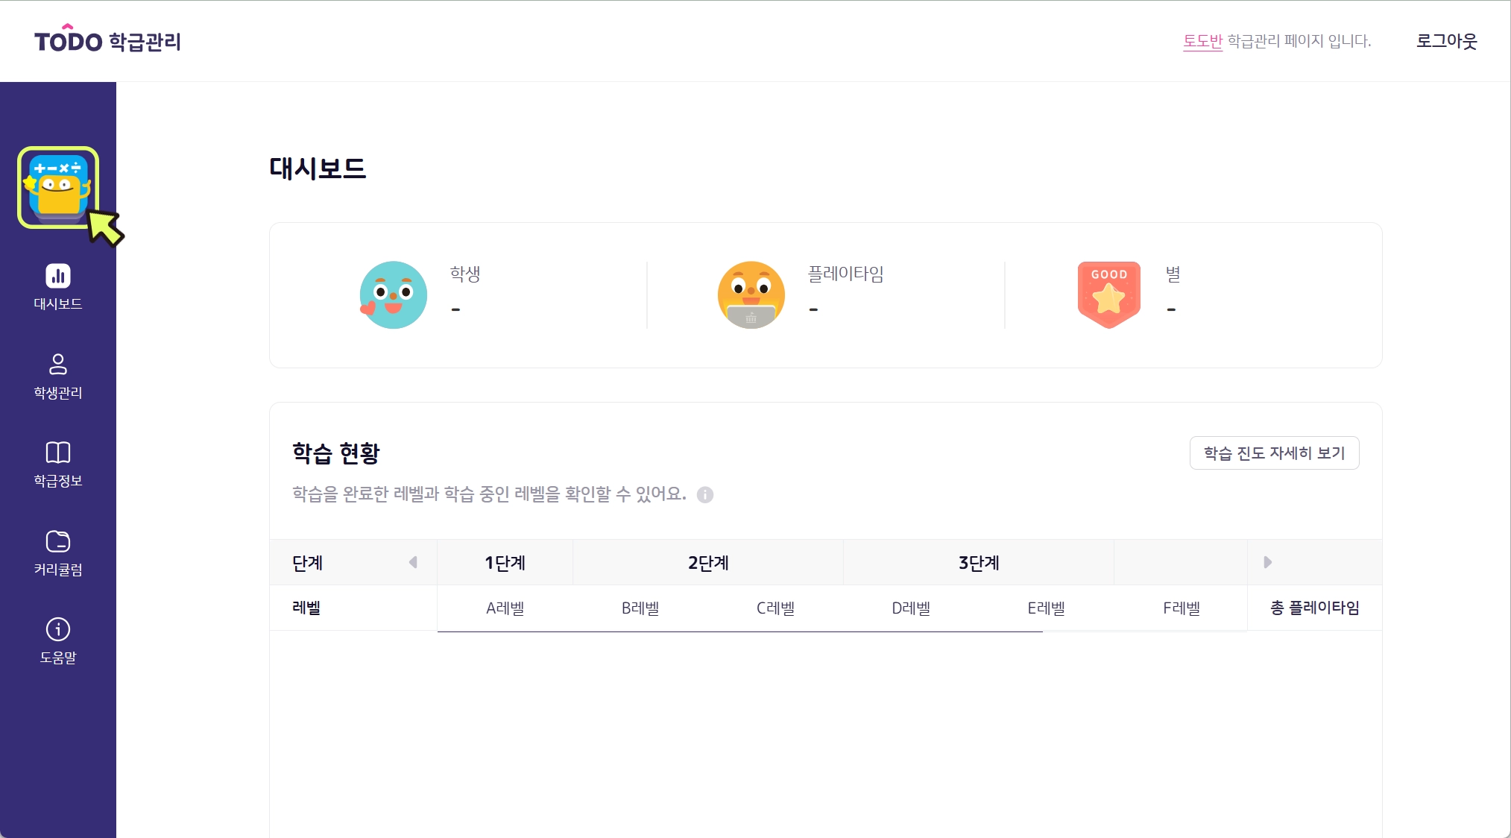This screenshot has height=838, width=1511.
Task: Click the TODO 학급관리 logo
Action: 107,40
